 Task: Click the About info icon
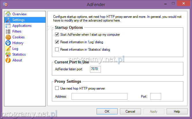click(8, 60)
